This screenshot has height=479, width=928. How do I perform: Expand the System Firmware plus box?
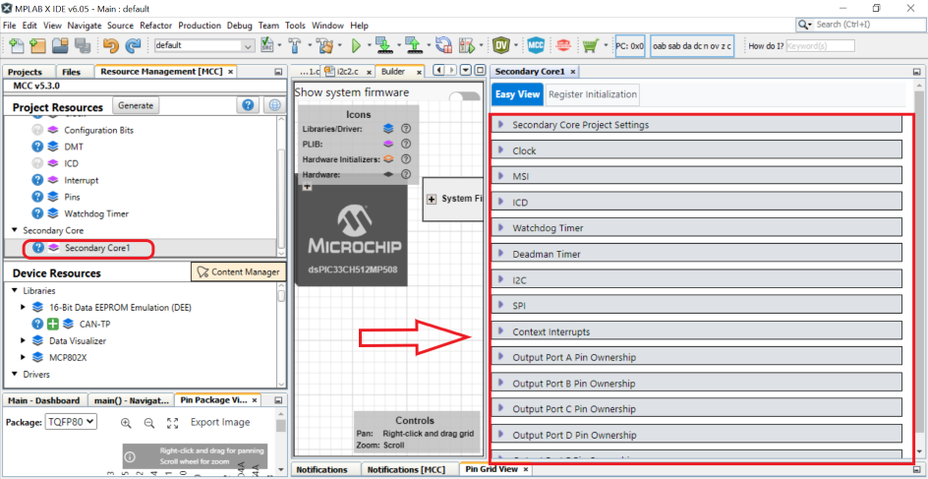(432, 199)
